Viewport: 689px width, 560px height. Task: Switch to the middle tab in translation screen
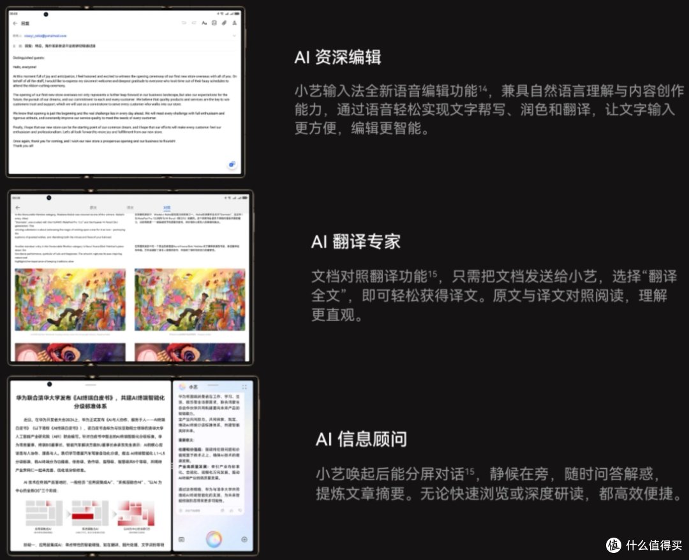130,207
